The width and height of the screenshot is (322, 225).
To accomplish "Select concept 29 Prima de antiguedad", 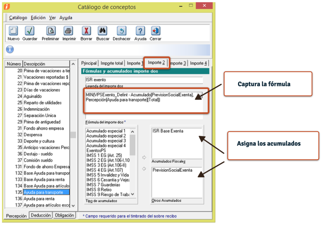I will point(37,122).
